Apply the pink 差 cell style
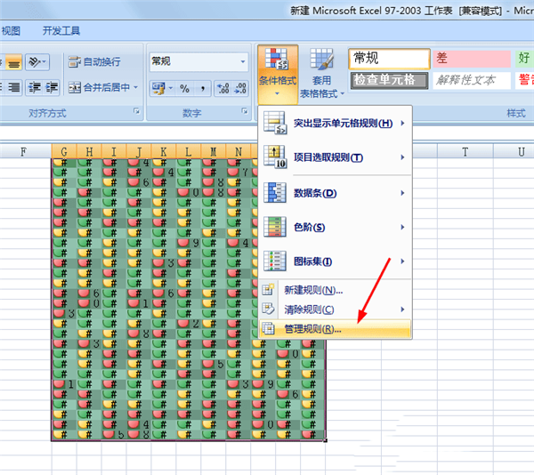The width and height of the screenshot is (534, 475). [472, 59]
